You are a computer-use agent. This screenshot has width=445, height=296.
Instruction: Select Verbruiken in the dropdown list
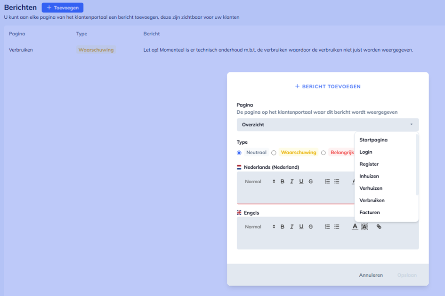click(372, 200)
